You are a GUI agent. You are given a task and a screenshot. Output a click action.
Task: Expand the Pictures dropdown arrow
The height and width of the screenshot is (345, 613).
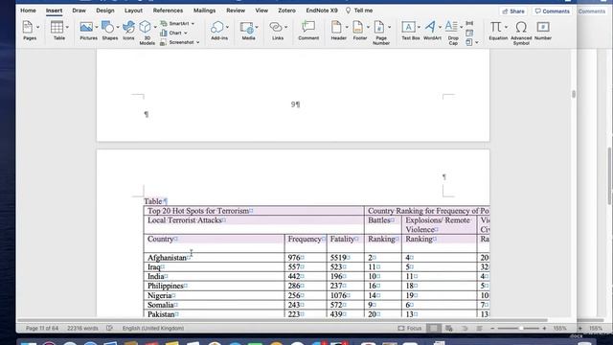point(97,28)
